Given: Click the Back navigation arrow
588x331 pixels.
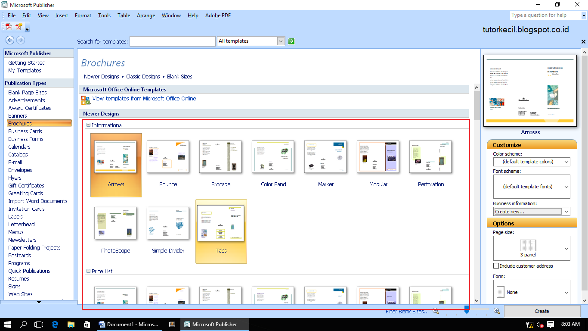Looking at the screenshot, I should pyautogui.click(x=9, y=40).
